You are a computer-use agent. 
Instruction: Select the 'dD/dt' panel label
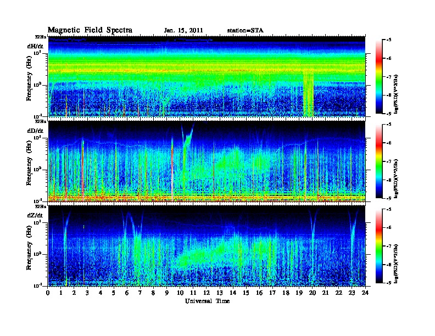pos(35,131)
